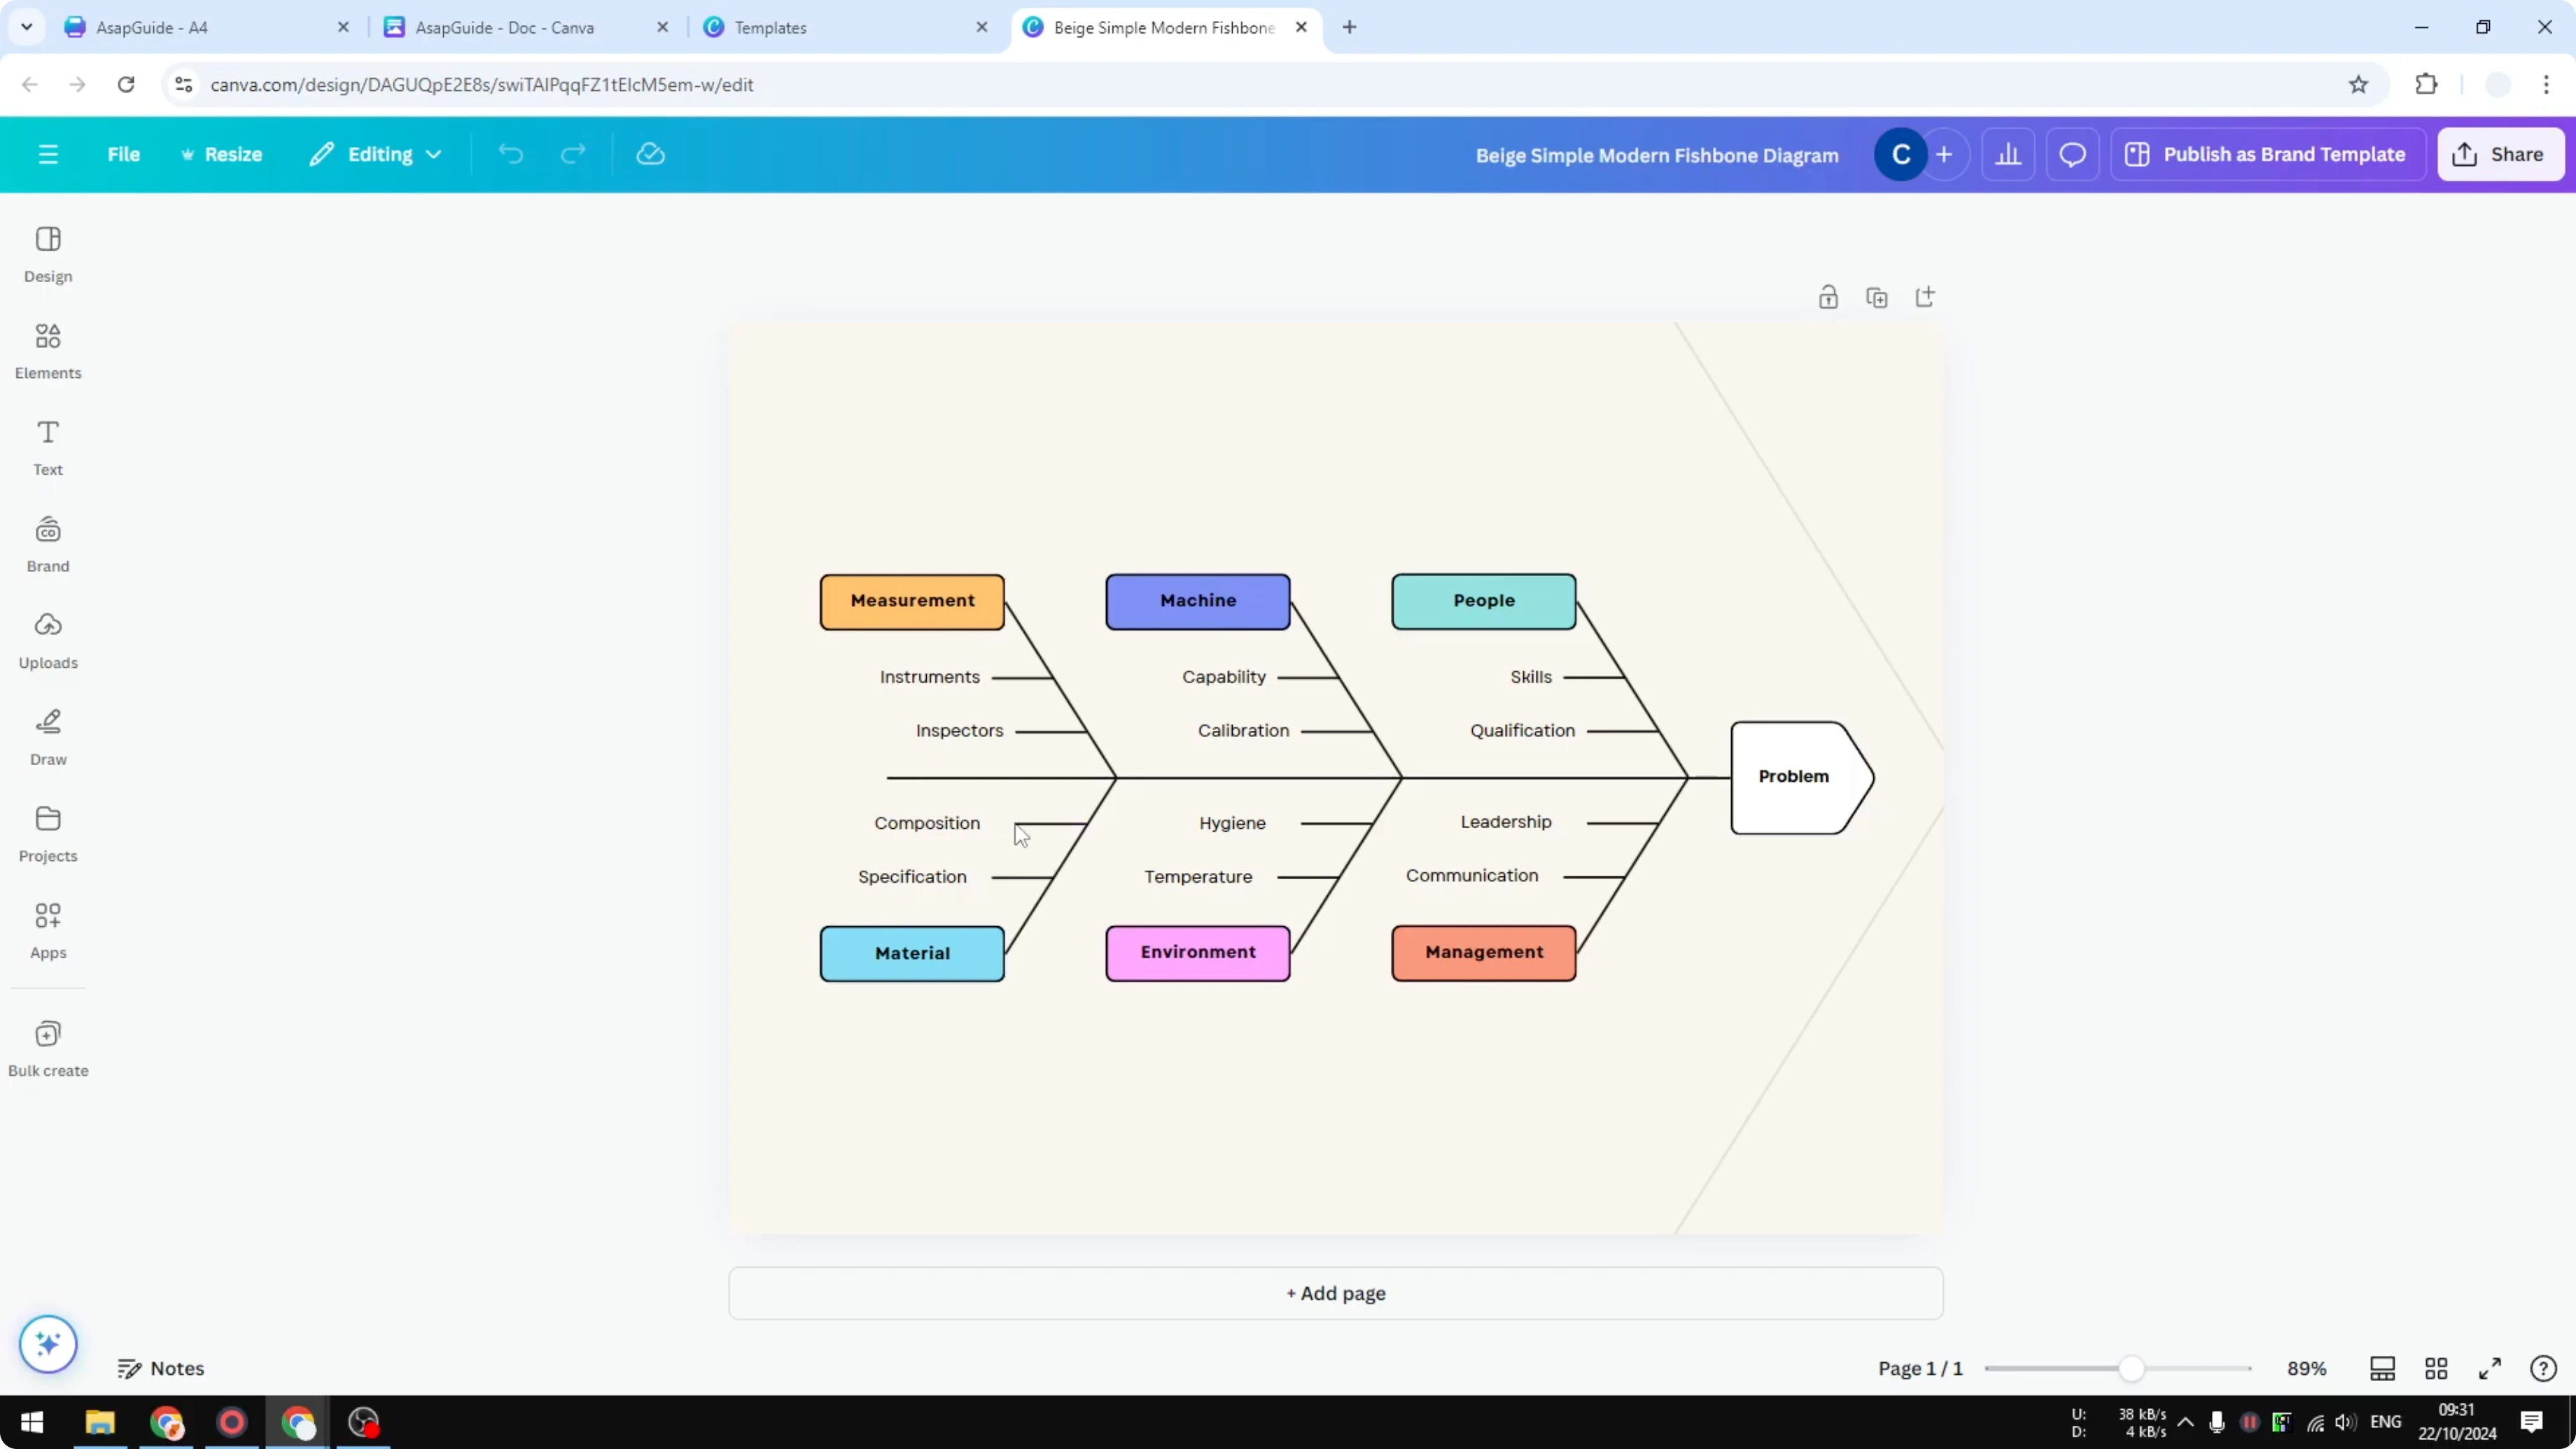This screenshot has width=2576, height=1449.
Task: Toggle the grid pages view
Action: click(x=2435, y=1368)
